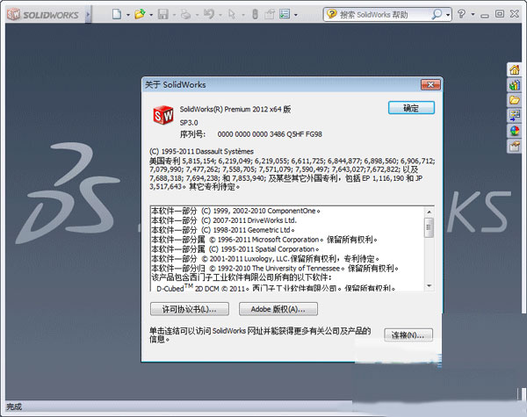The width and height of the screenshot is (527, 417).
Task: Restore down the SolidWorks main window
Action: 500,14
